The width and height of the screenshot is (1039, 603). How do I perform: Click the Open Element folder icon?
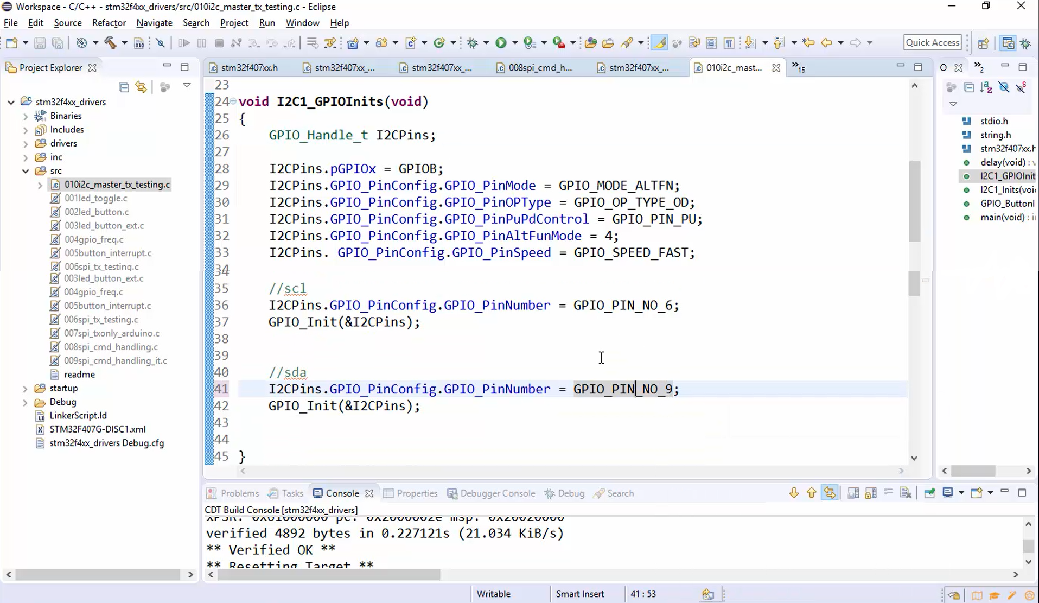click(x=591, y=43)
